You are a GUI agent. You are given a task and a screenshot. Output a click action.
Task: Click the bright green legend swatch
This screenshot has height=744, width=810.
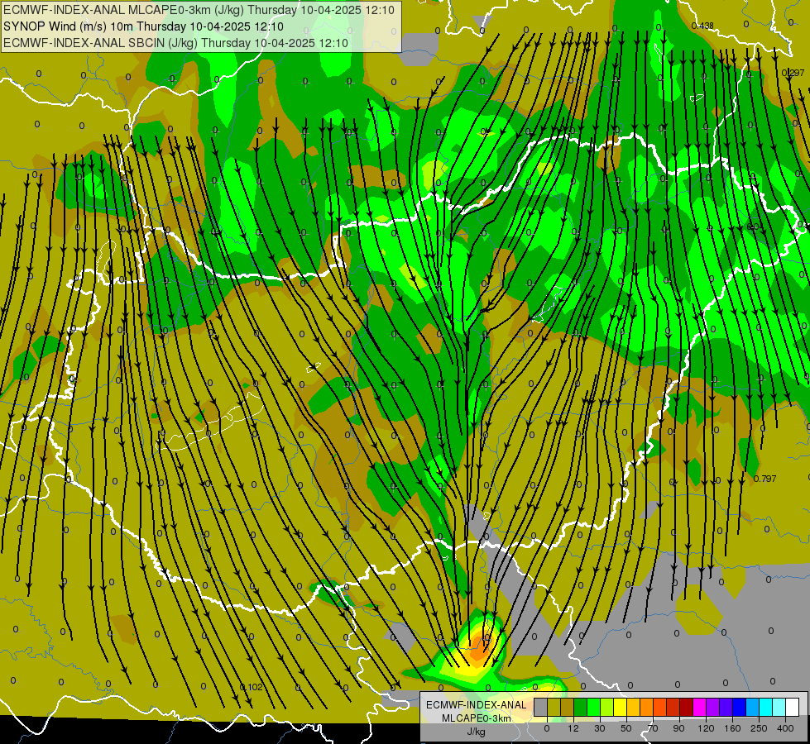[593, 707]
